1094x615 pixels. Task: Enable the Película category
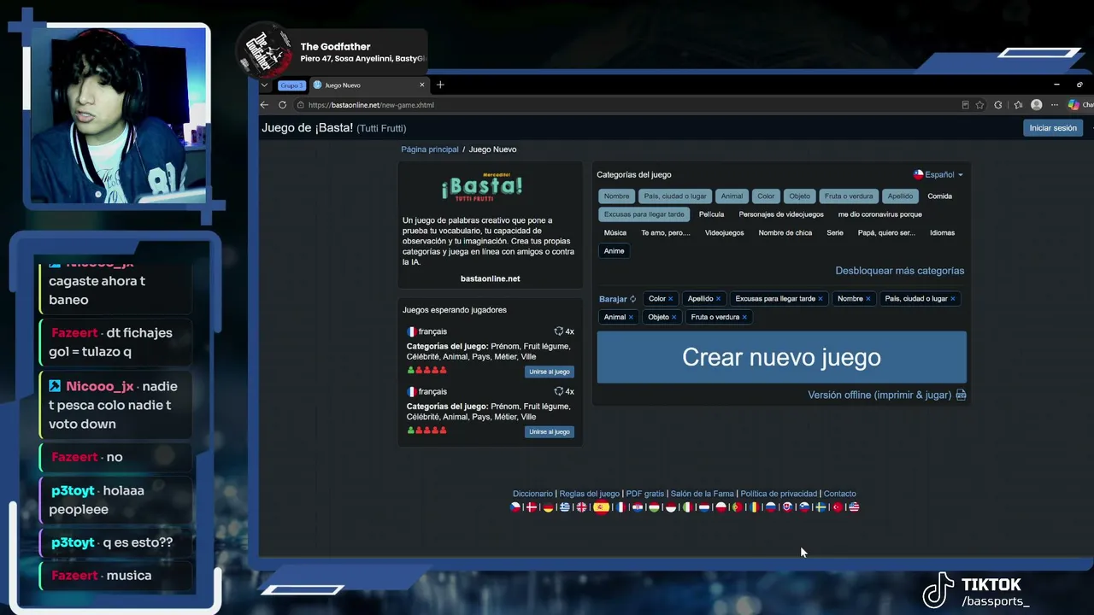[x=711, y=214]
